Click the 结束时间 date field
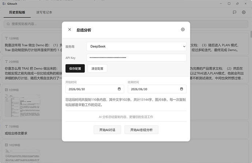Viewport: 252px width, 163px height. tap(157, 89)
